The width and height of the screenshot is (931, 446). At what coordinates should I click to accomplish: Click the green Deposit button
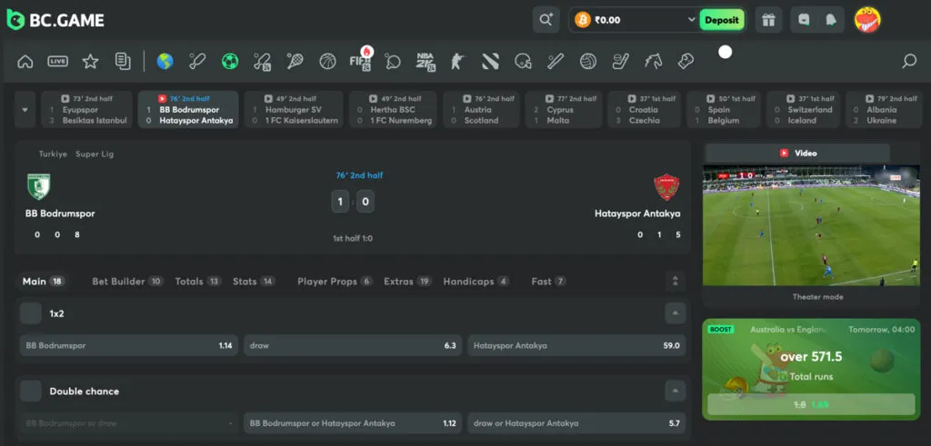point(721,20)
